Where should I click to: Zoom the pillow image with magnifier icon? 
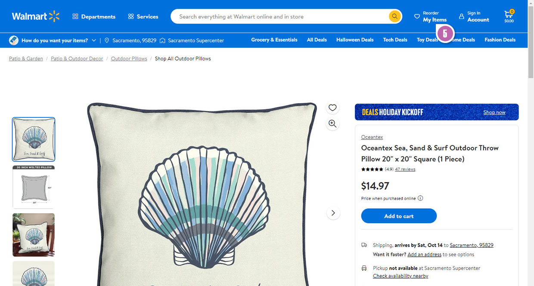tap(332, 124)
